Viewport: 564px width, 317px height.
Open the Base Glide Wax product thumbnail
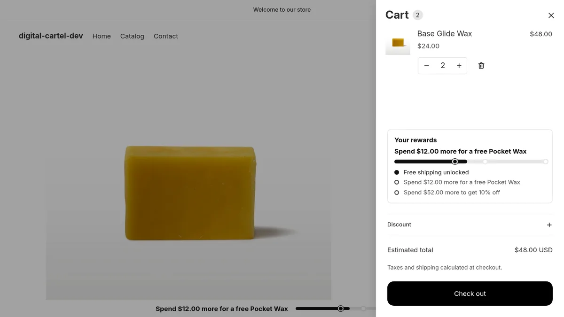pos(398,42)
